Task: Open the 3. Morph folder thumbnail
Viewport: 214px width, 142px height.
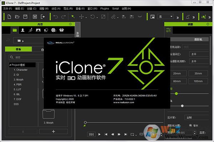Action: (x=49, y=114)
